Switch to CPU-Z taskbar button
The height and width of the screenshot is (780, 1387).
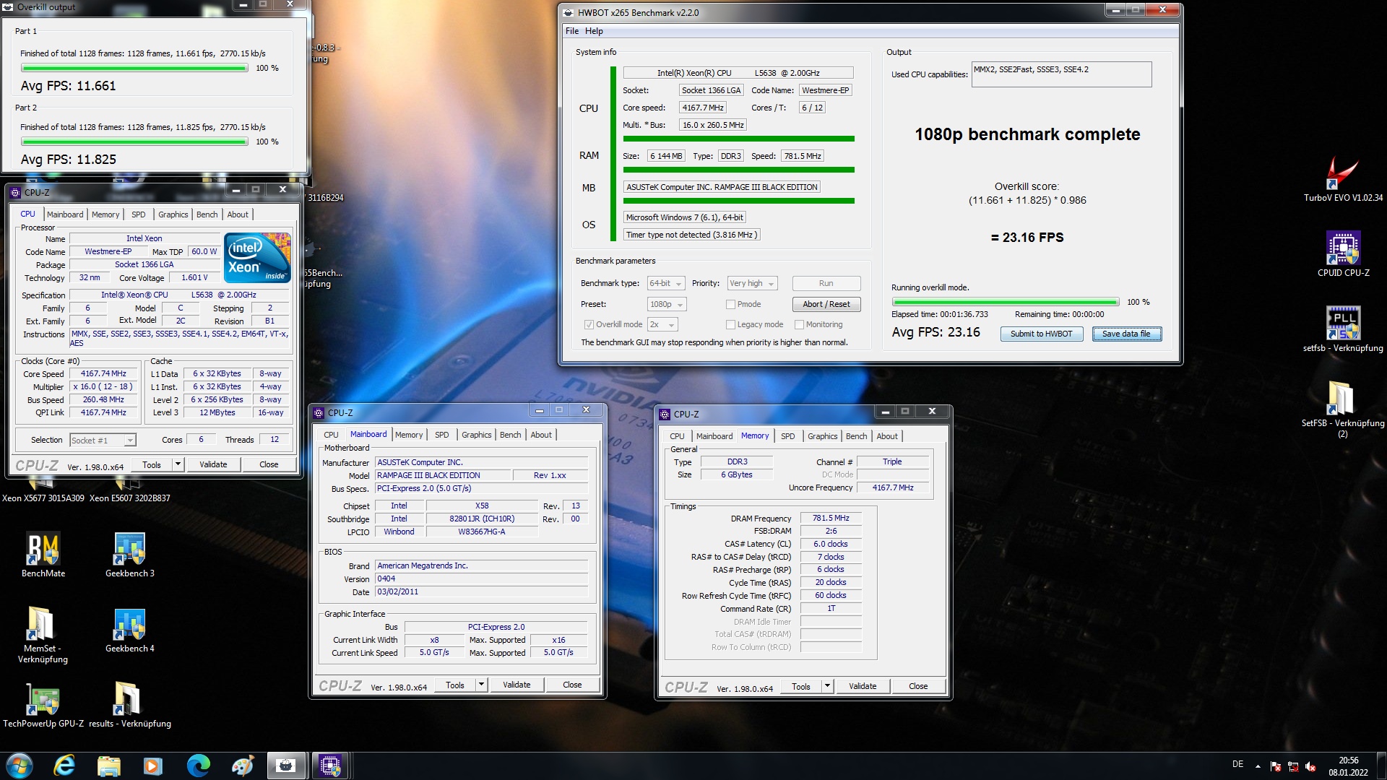331,766
